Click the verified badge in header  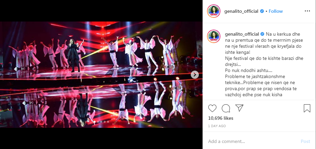(262, 11)
